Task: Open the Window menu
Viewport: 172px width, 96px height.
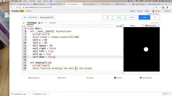Action: point(45,1)
